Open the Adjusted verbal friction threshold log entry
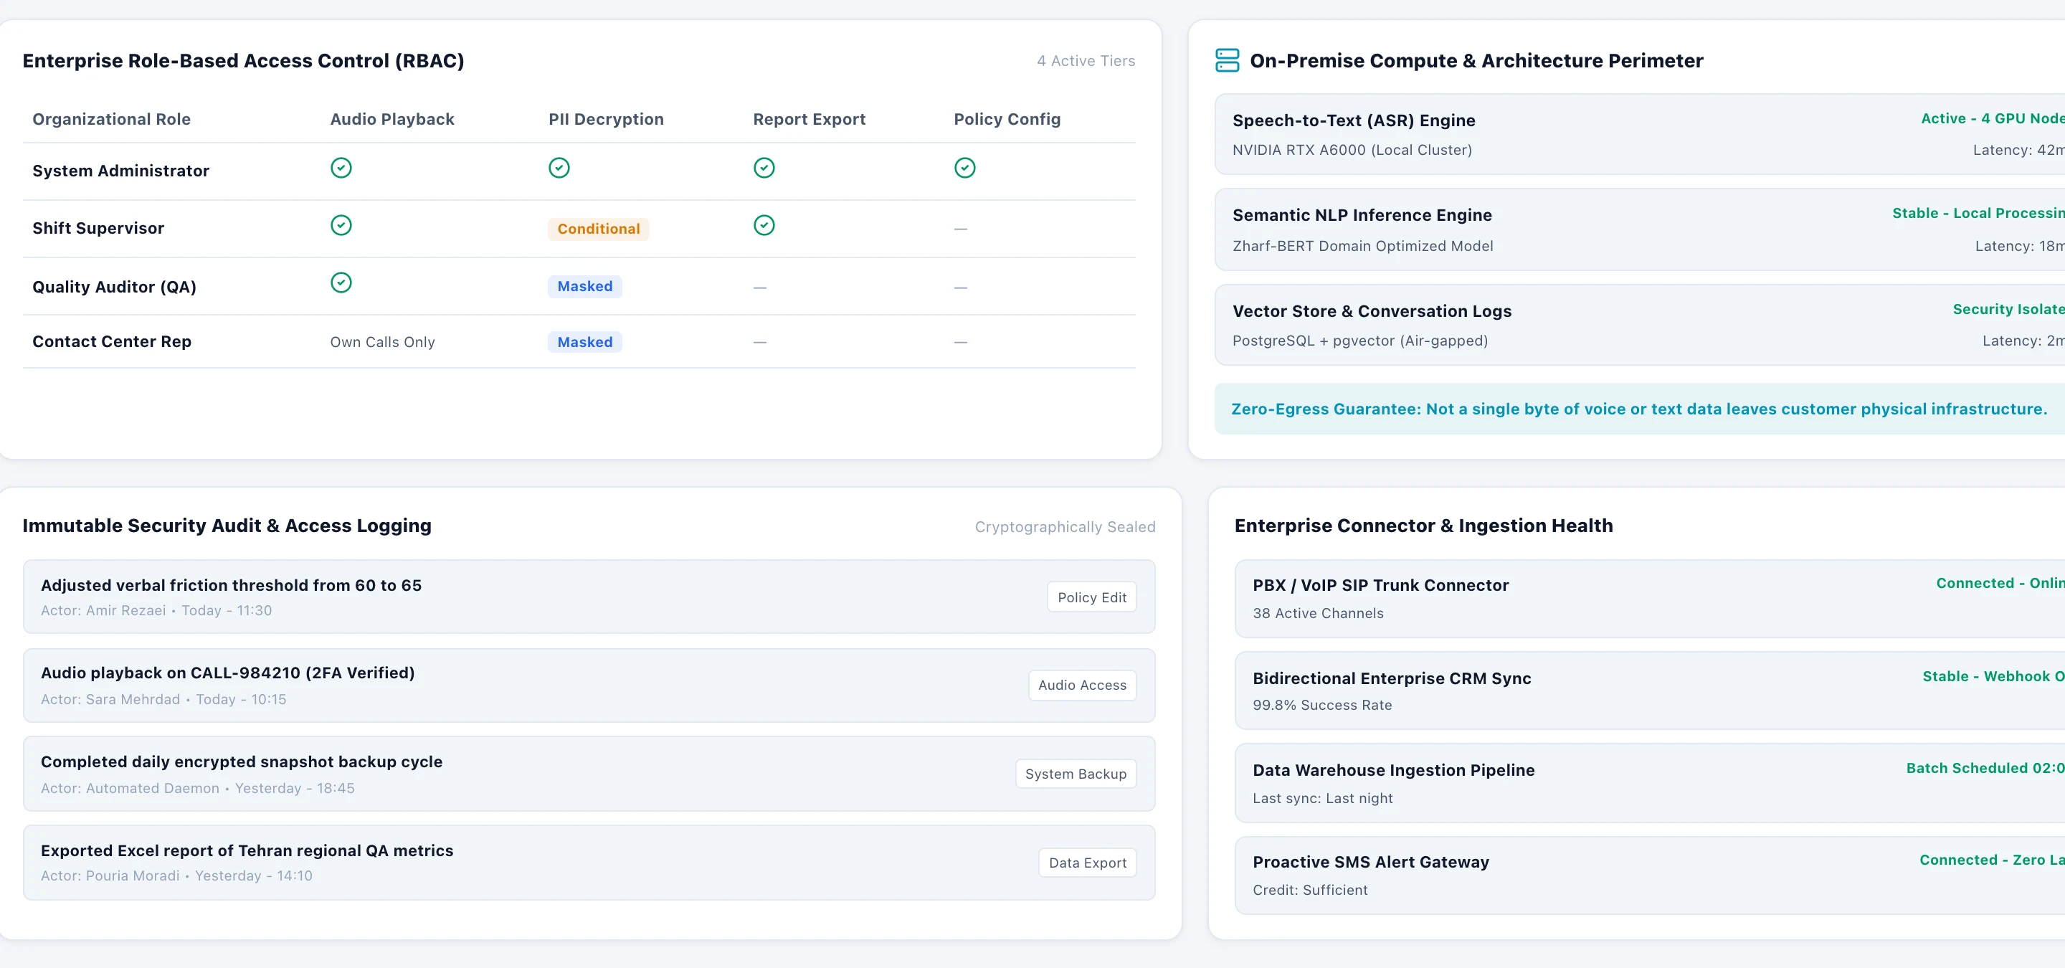 click(x=589, y=597)
